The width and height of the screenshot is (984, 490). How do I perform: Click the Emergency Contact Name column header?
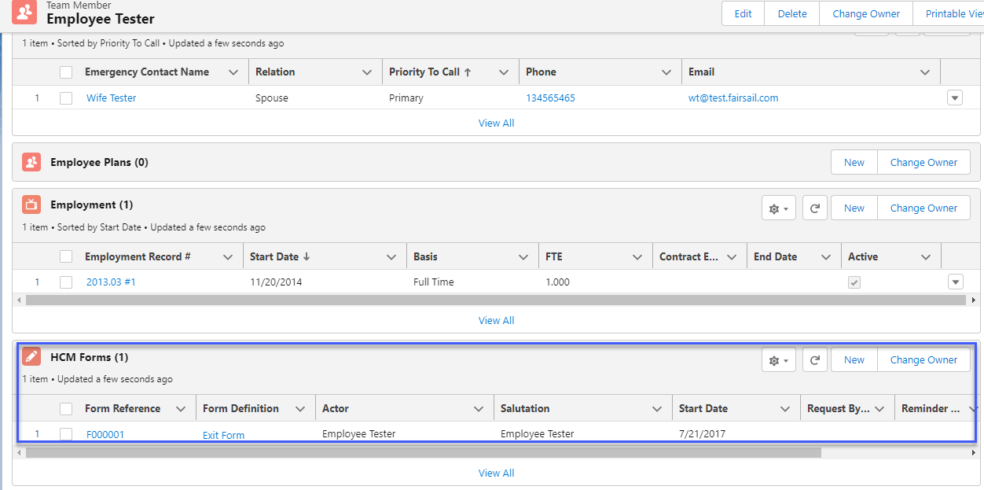[147, 72]
